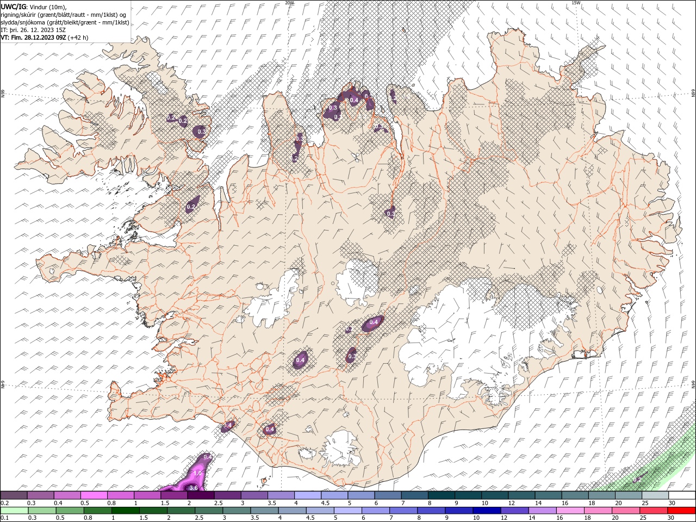Select the deep blue lower swatch for 10–12

487,511
